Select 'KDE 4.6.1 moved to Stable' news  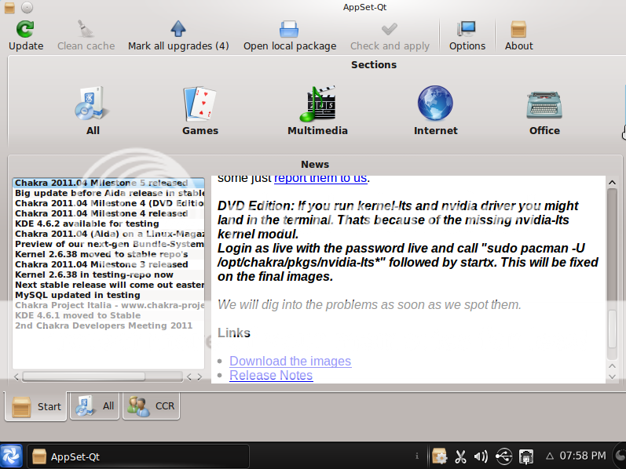point(108,315)
